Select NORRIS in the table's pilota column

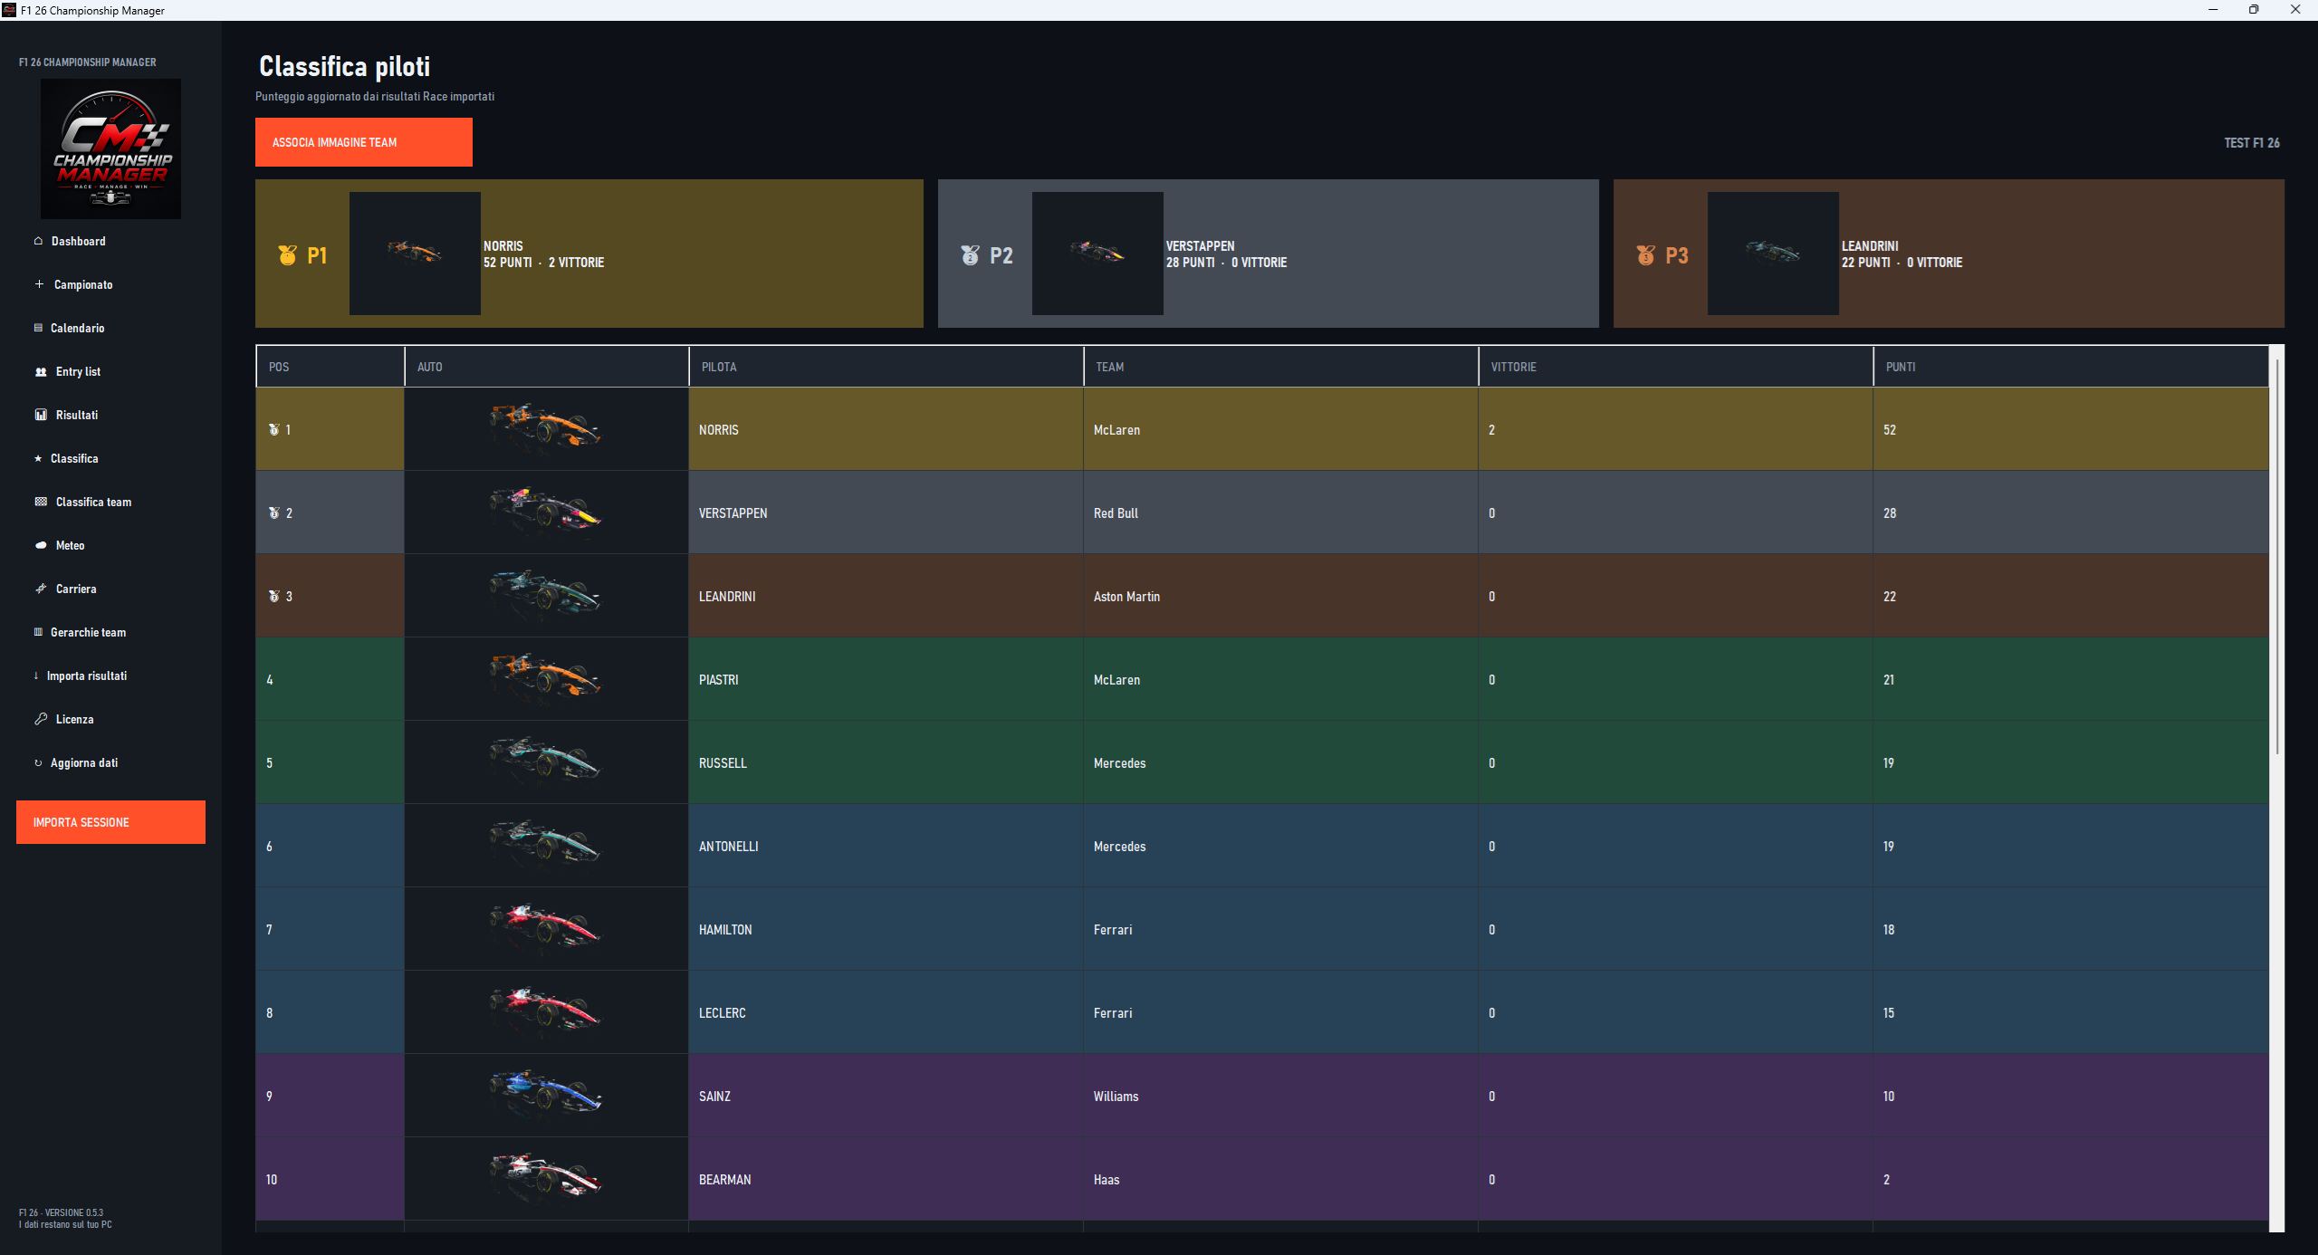tap(719, 430)
